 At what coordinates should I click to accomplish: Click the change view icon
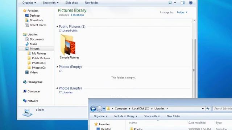[170, 3]
